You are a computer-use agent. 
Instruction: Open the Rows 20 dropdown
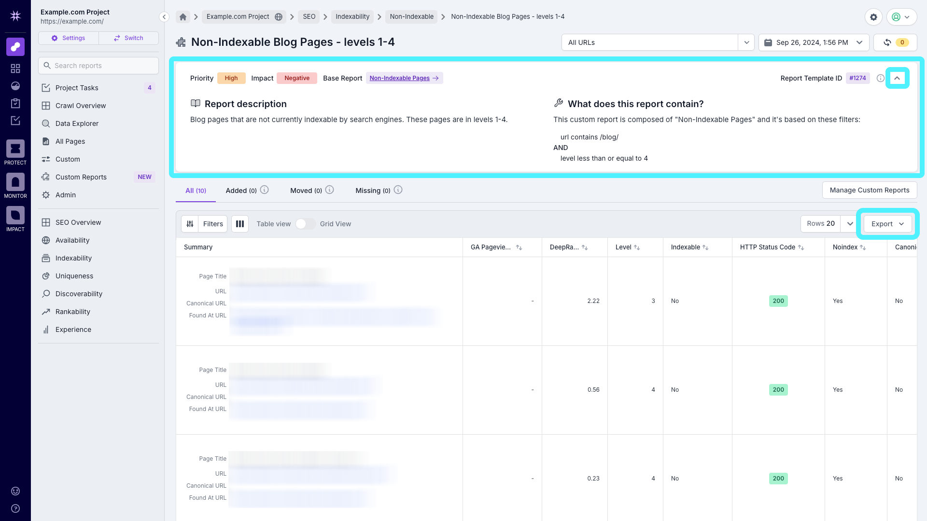(829, 223)
